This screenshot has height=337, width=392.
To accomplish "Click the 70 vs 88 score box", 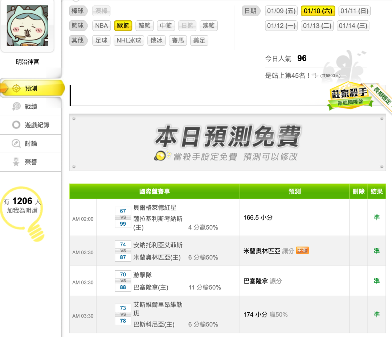I will pos(123,281).
